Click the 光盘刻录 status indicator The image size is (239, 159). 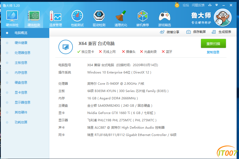coord(148,52)
